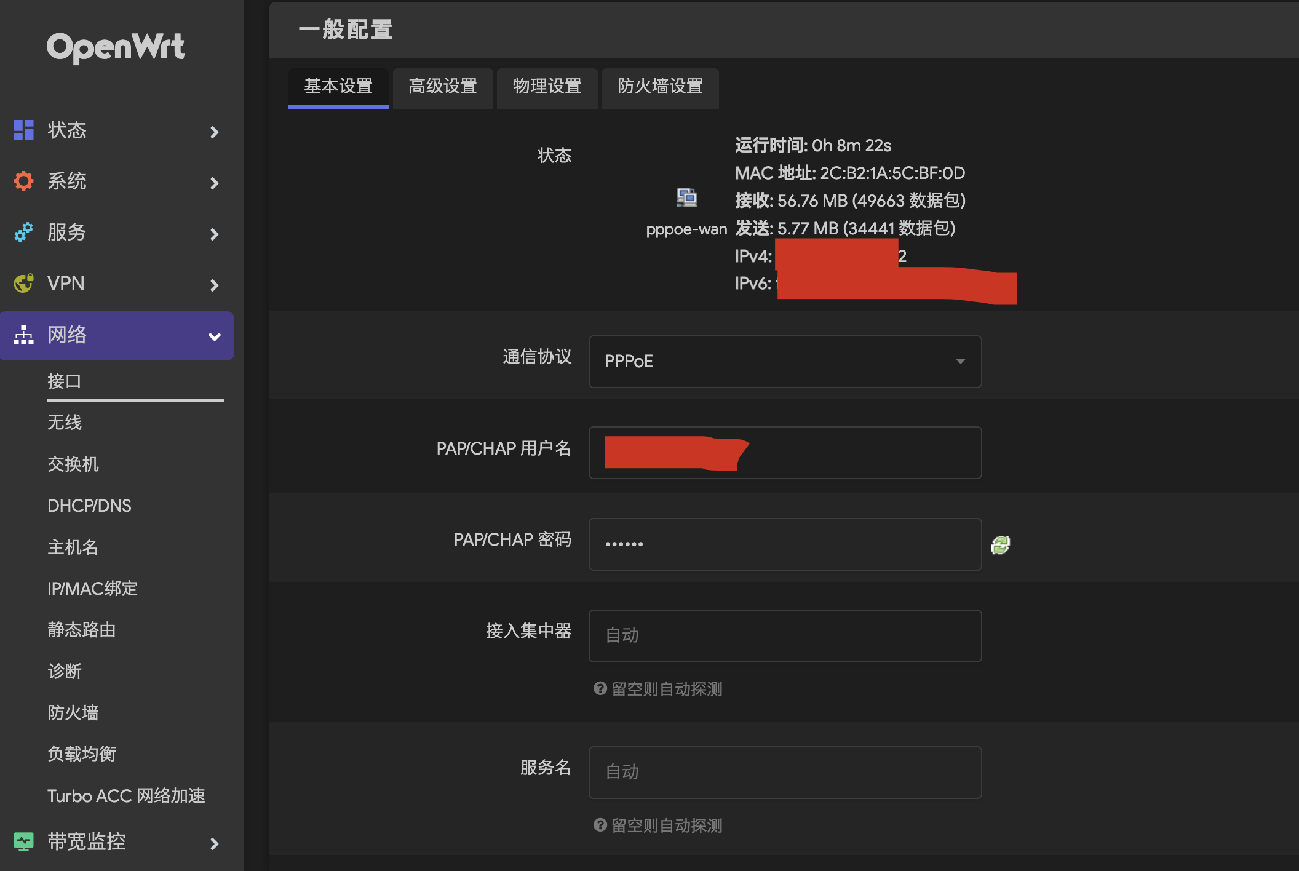Click the 系统 gear icon
The height and width of the screenshot is (871, 1299).
pos(23,181)
